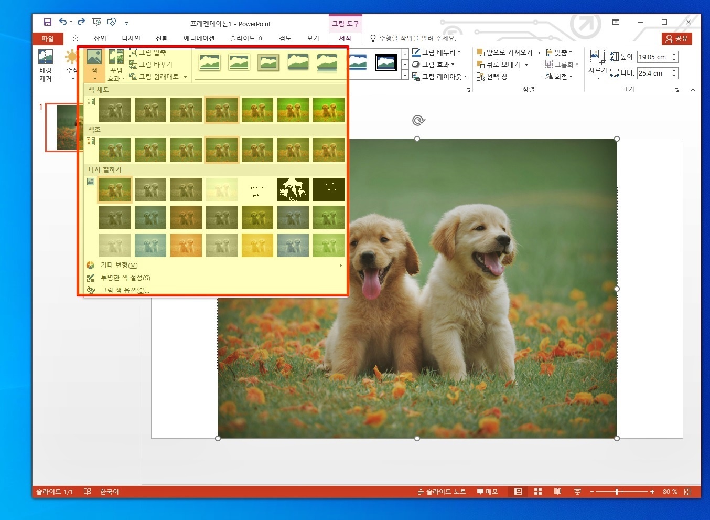Viewport: 710px width, 520px height.
Task: Open 선택 창 selection pane
Action: point(492,77)
